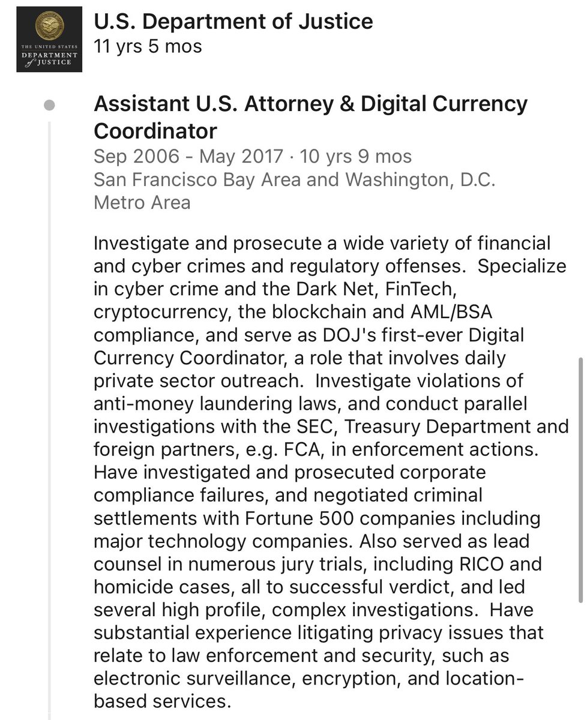Click the Department of Justice logo
This screenshot has height=720, width=587.
tap(49, 40)
